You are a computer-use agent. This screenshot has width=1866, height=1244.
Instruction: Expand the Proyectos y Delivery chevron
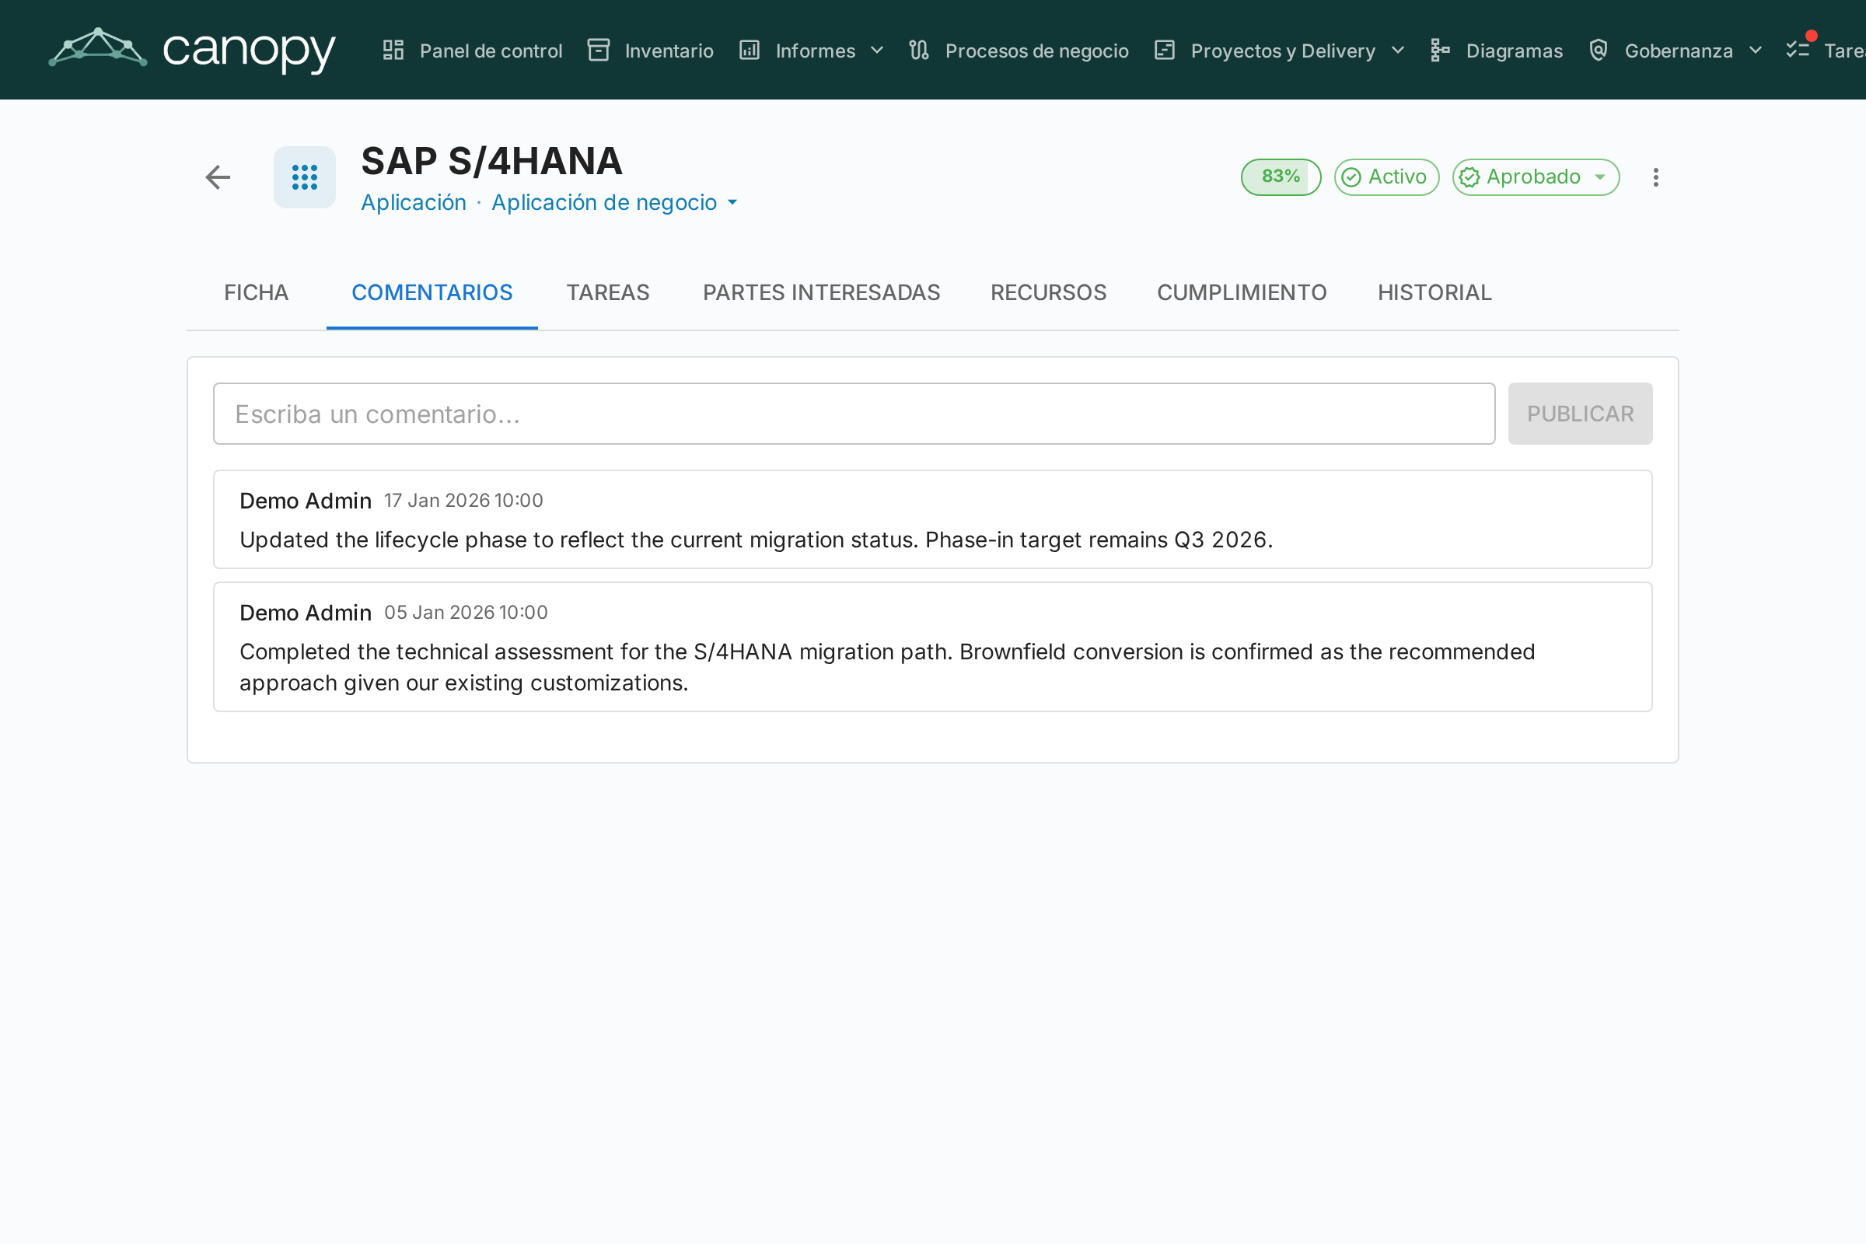(1398, 50)
